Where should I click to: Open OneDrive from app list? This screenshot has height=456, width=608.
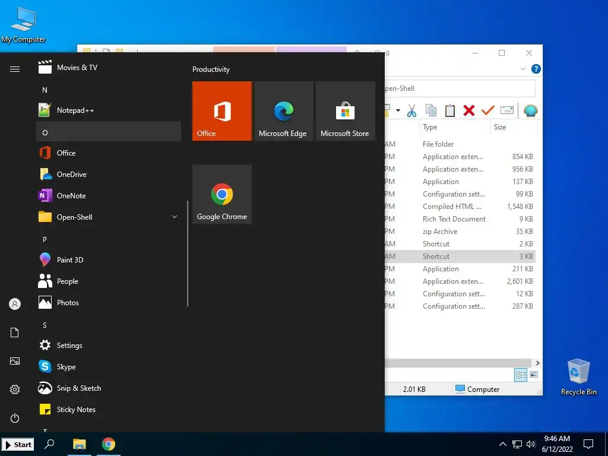click(x=109, y=175)
